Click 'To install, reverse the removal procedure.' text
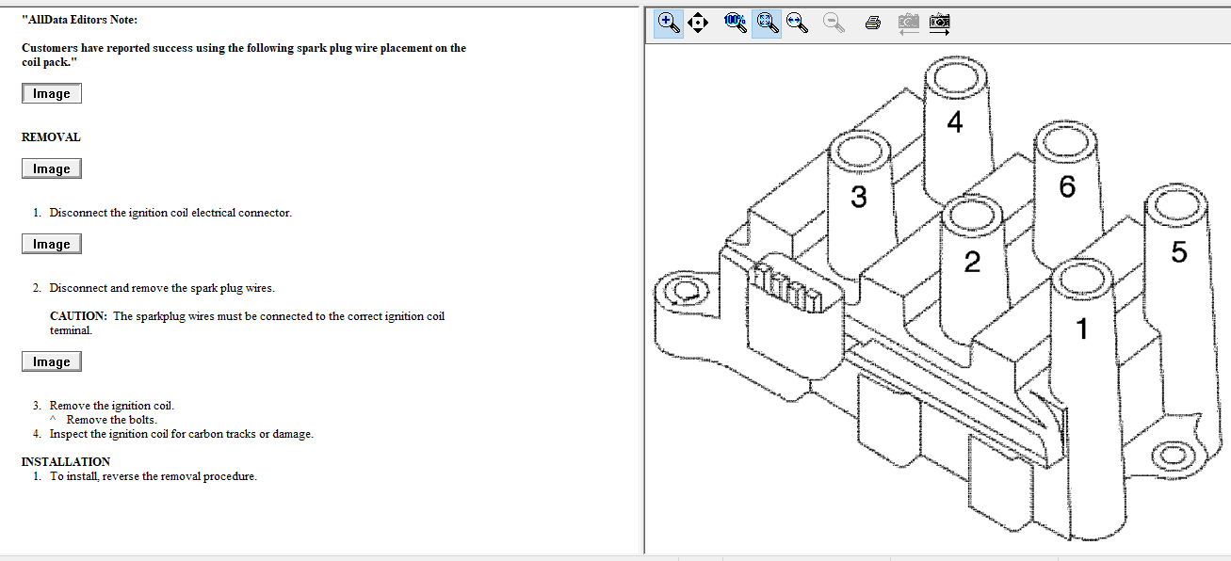Image resolution: width=1231 pixels, height=561 pixels. point(154,476)
